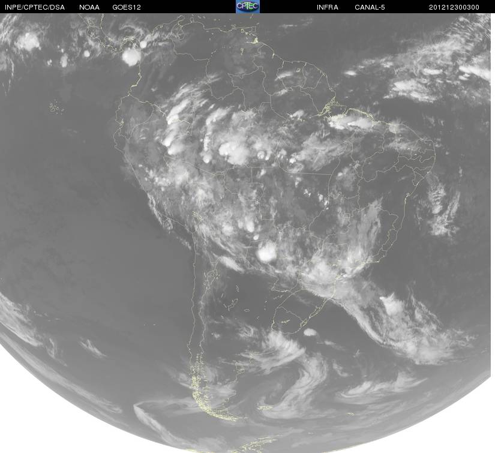Click the CANAL-5 channel label

[x=370, y=7]
